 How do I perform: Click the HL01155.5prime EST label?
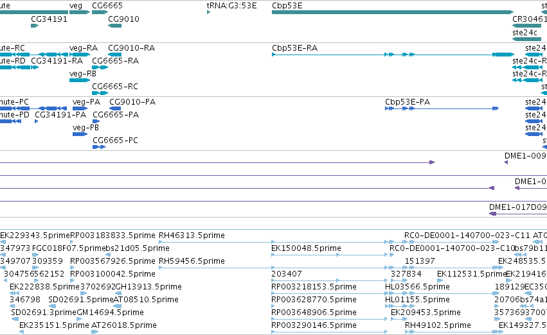(x=417, y=300)
